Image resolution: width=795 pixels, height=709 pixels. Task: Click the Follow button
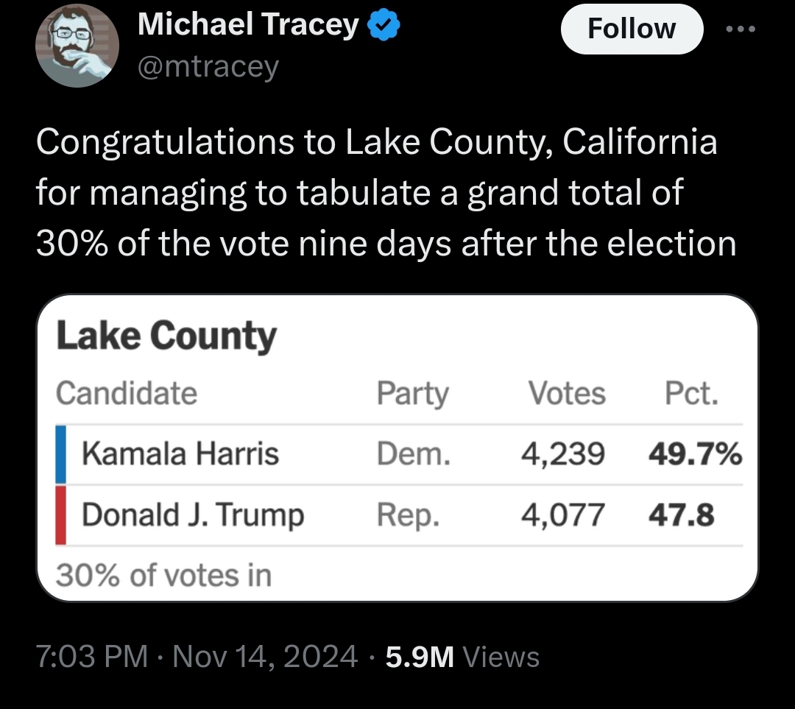click(632, 29)
